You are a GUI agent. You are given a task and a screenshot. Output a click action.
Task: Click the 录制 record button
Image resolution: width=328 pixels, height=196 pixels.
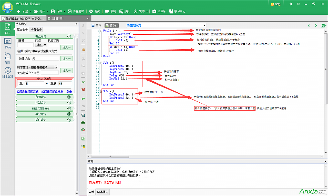(110, 11)
